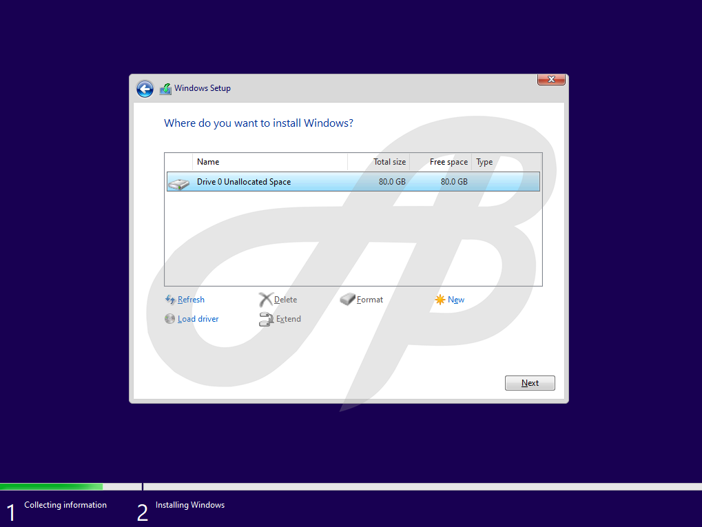Click the Extend link
The height and width of the screenshot is (527, 702).
(289, 319)
